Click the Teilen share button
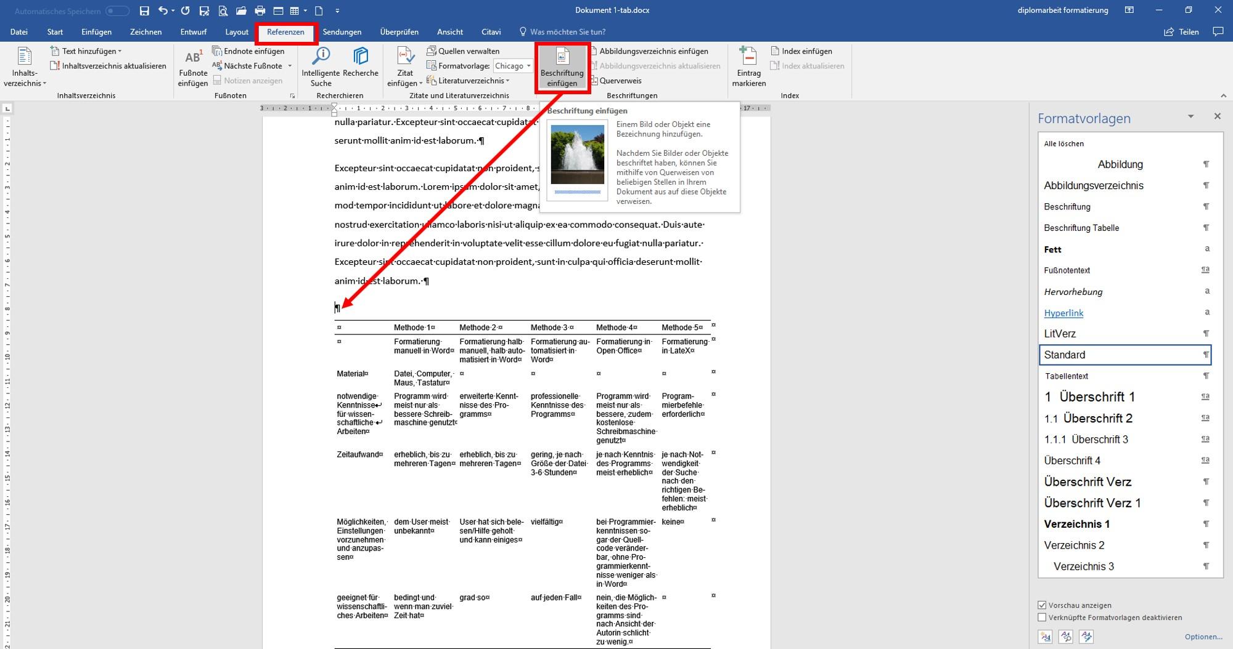This screenshot has width=1233, height=649. click(1181, 31)
